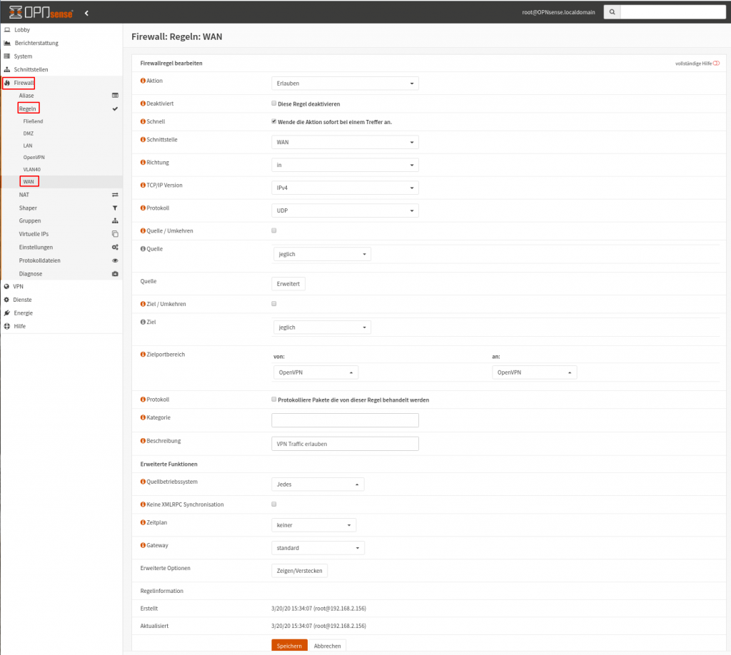The image size is (731, 655).
Task: Click inside the Kategorie input field
Action: tap(345, 420)
